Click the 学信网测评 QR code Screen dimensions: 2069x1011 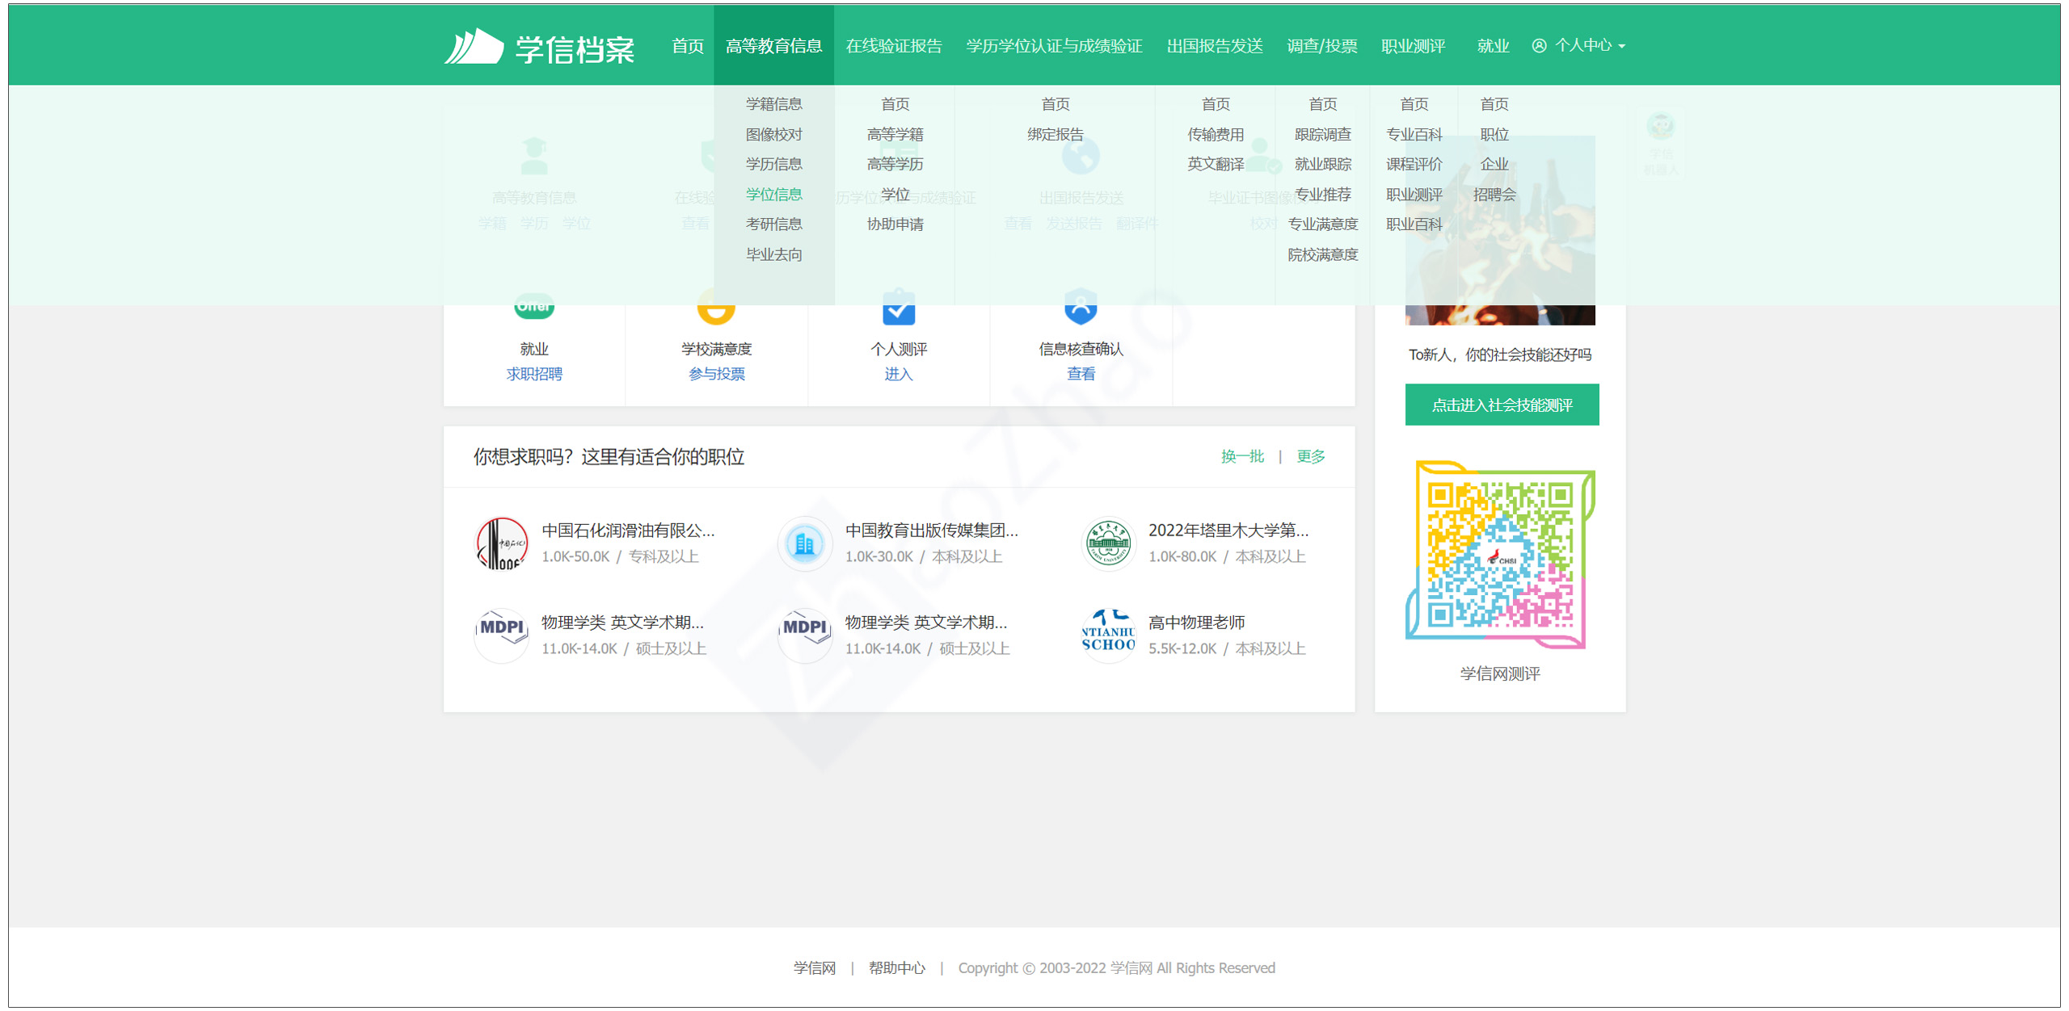[x=1501, y=554]
